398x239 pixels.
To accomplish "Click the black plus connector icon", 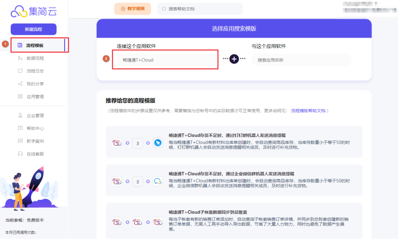I will (234, 59).
